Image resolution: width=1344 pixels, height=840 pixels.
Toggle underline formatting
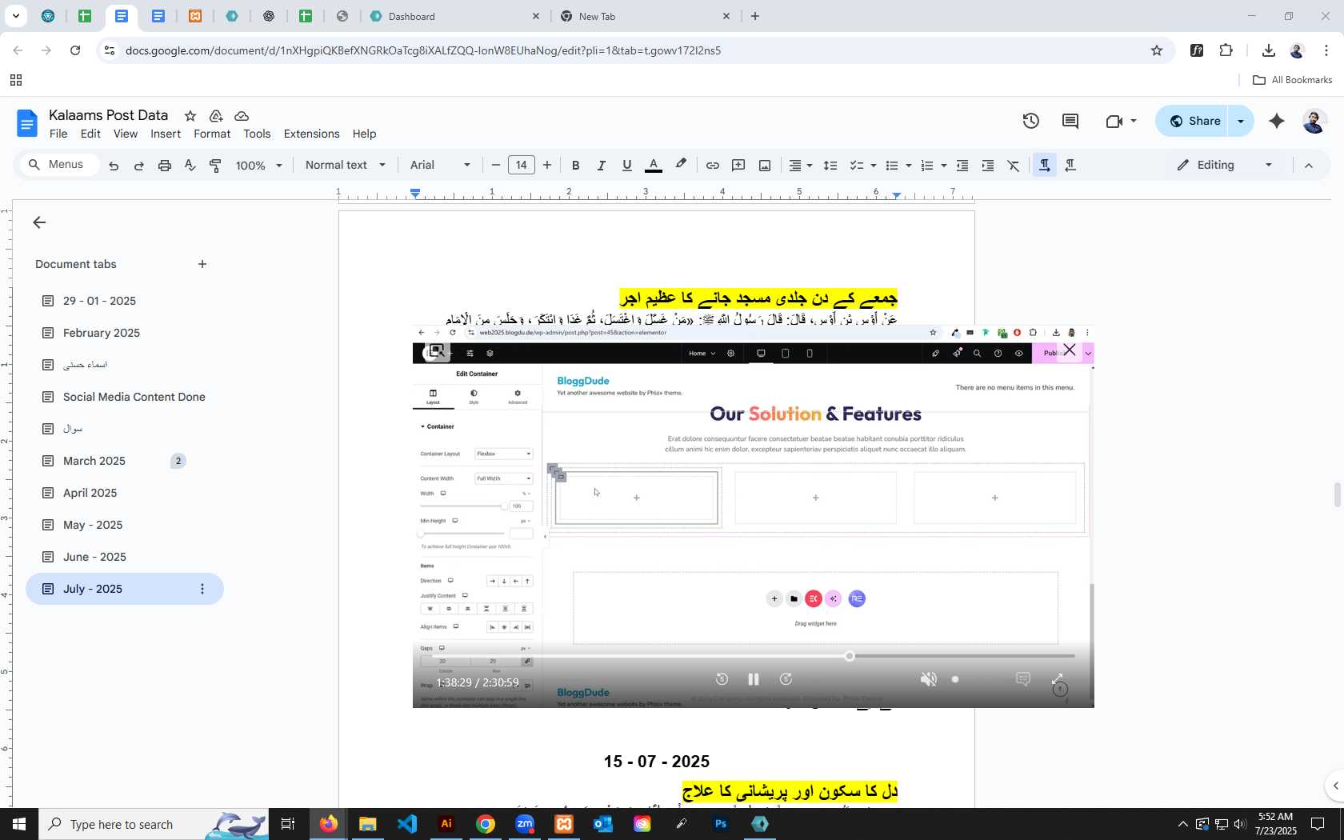pos(627,166)
